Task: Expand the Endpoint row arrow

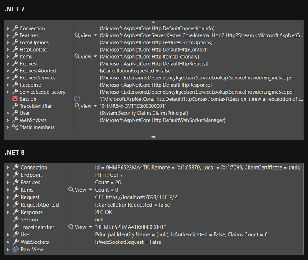Action: point(8,175)
